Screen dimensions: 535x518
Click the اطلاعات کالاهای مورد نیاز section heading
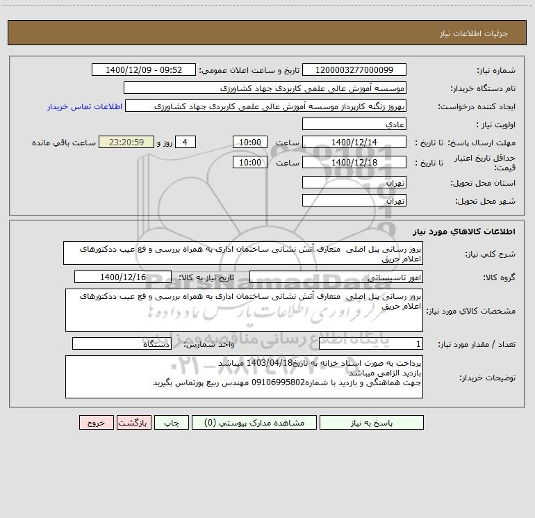(464, 231)
